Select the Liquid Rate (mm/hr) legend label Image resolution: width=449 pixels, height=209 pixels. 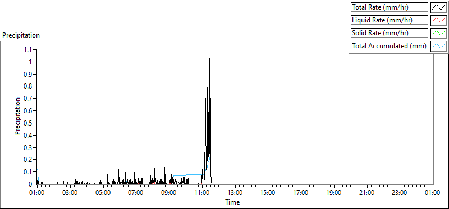click(x=390, y=20)
